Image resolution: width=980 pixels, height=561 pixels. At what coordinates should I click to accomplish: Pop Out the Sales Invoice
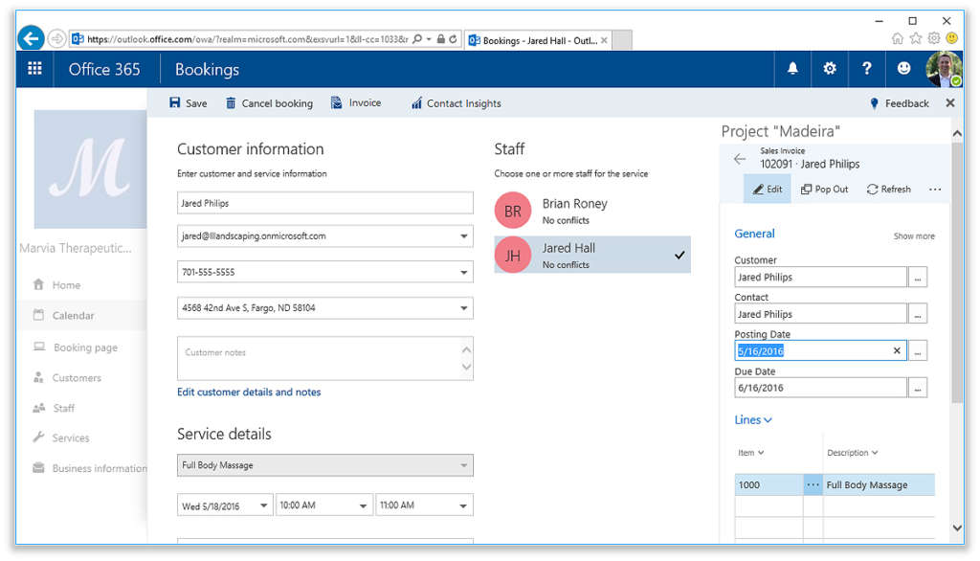pos(824,189)
